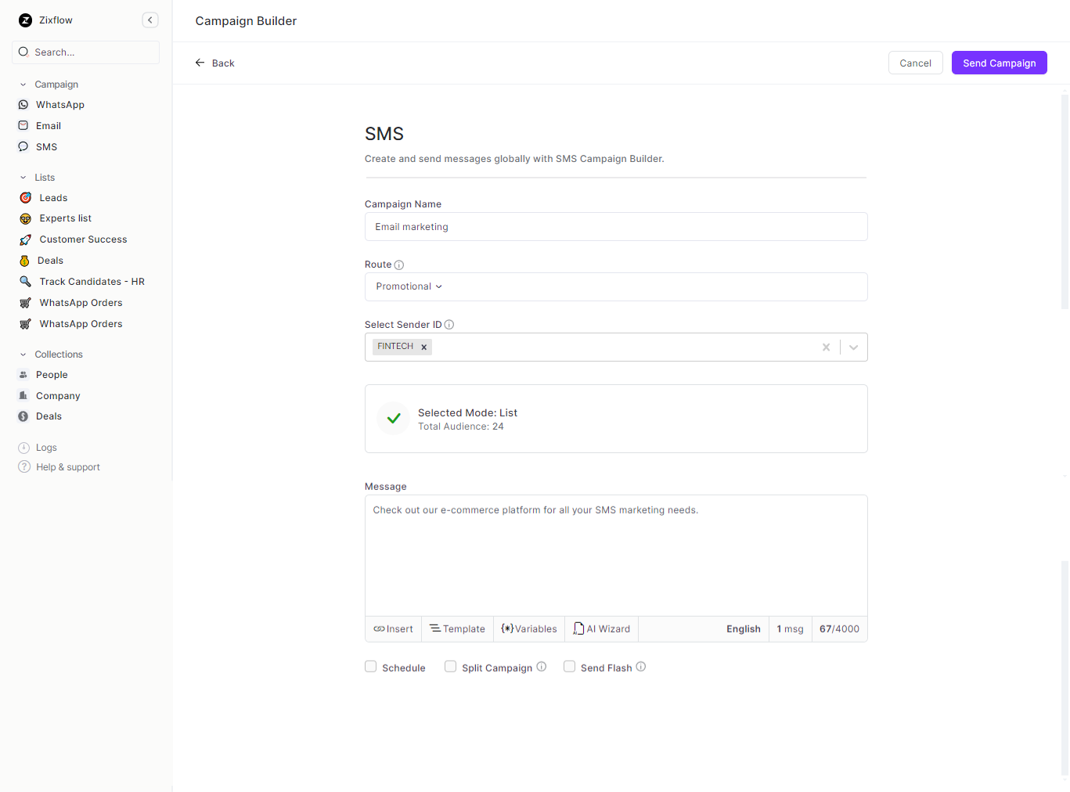The height and width of the screenshot is (792, 1070).
Task: Open Template picker in message toolbar
Action: [x=458, y=629]
